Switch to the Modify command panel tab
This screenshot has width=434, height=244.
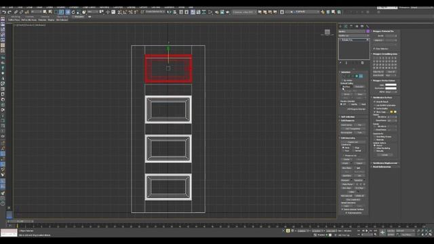345,26
